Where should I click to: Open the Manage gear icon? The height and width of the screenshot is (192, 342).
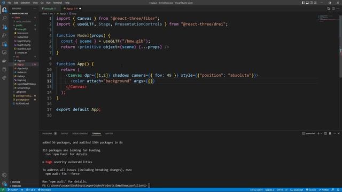[x=4, y=183]
